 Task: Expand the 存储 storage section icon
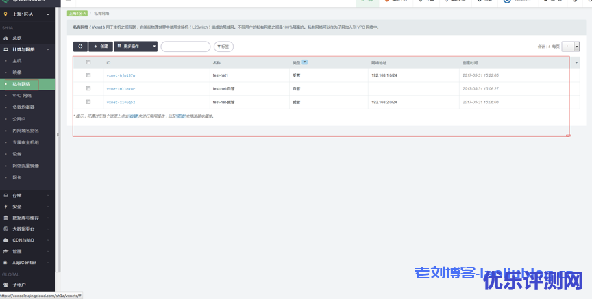click(x=6, y=195)
